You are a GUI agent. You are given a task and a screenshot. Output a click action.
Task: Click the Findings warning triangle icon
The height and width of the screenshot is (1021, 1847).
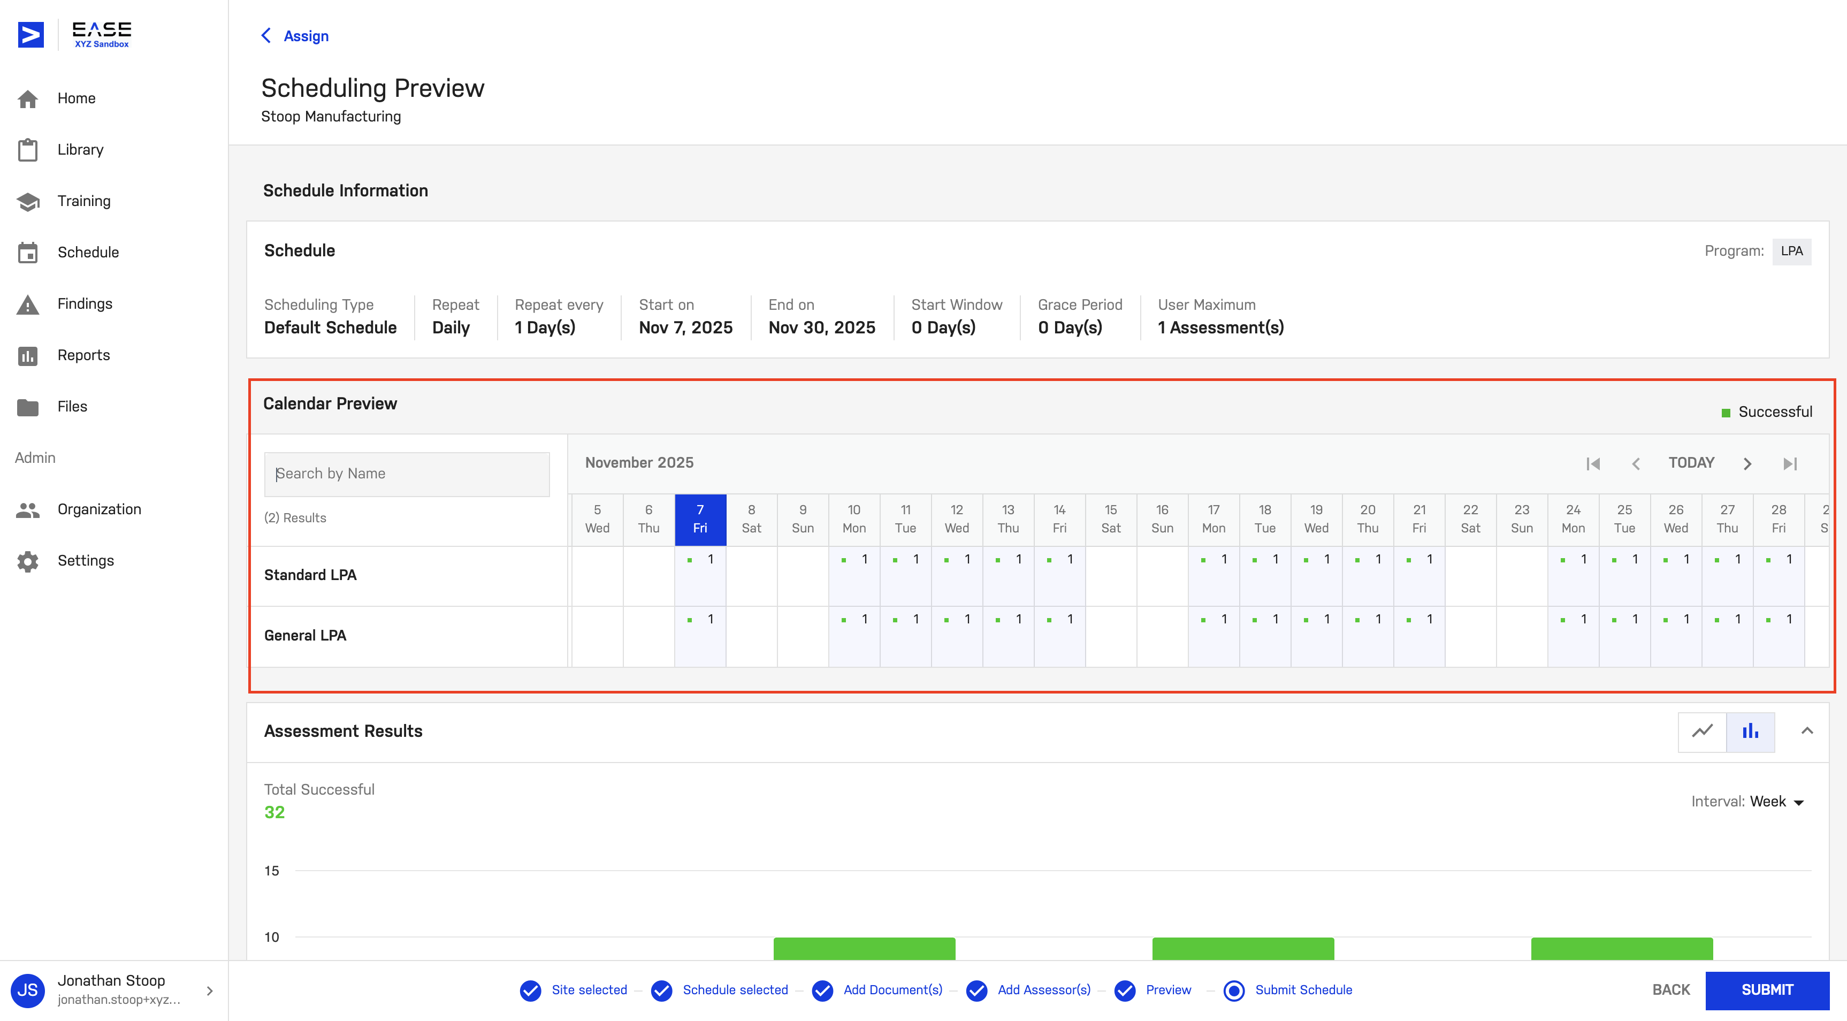[28, 304]
